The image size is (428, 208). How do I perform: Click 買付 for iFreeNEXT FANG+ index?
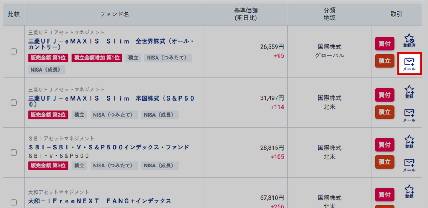coord(384,195)
